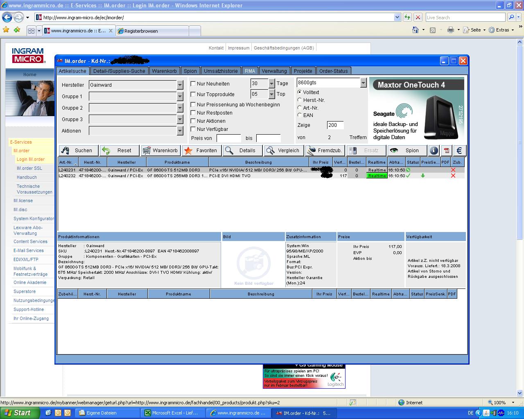Click the Zeige 200 input field
524x419 pixels.
coord(335,125)
